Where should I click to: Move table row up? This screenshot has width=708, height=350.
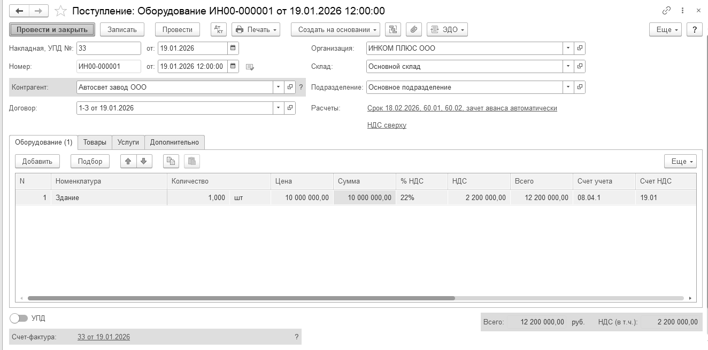coord(128,161)
